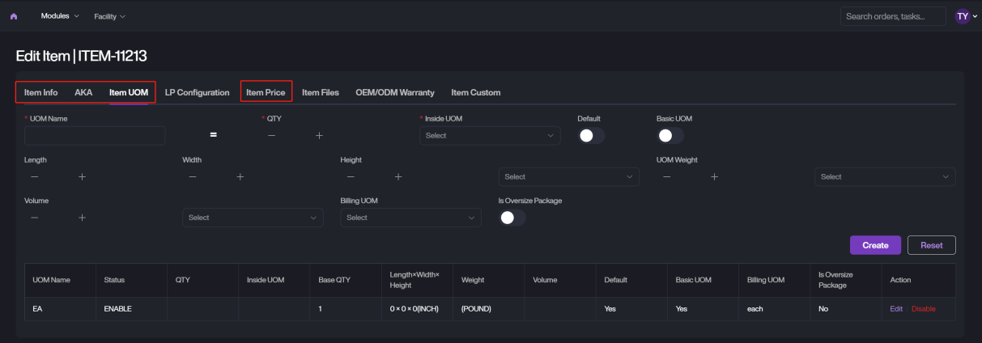The image size is (982, 343).
Task: Open the Modules menu dropdown
Action: click(60, 16)
